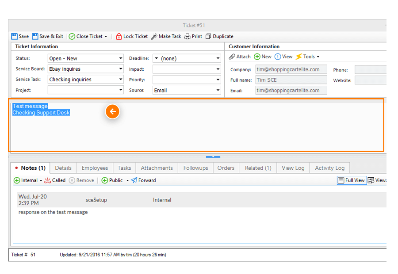The image size is (398, 274).
Task: Click the Company field
Action: (x=291, y=69)
